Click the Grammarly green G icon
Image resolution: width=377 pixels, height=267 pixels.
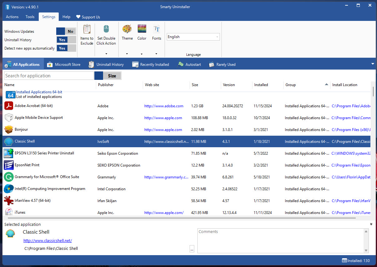pyautogui.click(x=9, y=177)
